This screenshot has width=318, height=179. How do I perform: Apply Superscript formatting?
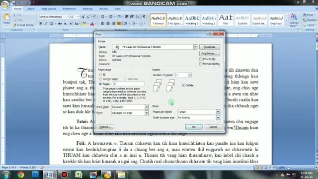71,23
